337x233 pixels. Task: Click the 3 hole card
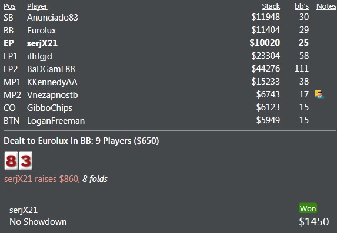pyautogui.click(x=26, y=161)
